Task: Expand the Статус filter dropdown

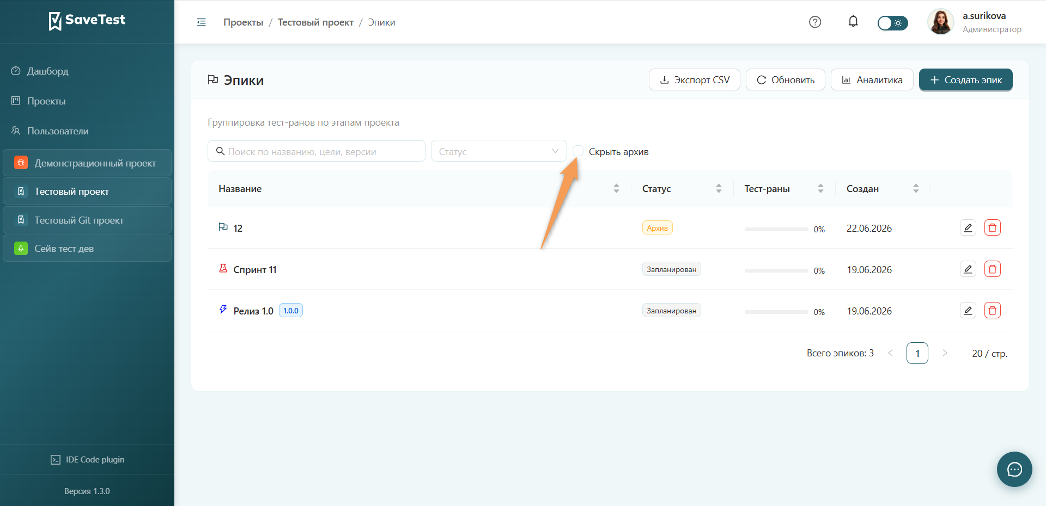Action: [499, 151]
